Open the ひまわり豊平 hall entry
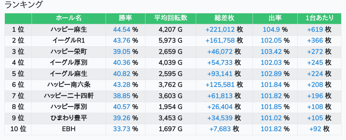Viewport: 346px width, 140px height. point(69,118)
